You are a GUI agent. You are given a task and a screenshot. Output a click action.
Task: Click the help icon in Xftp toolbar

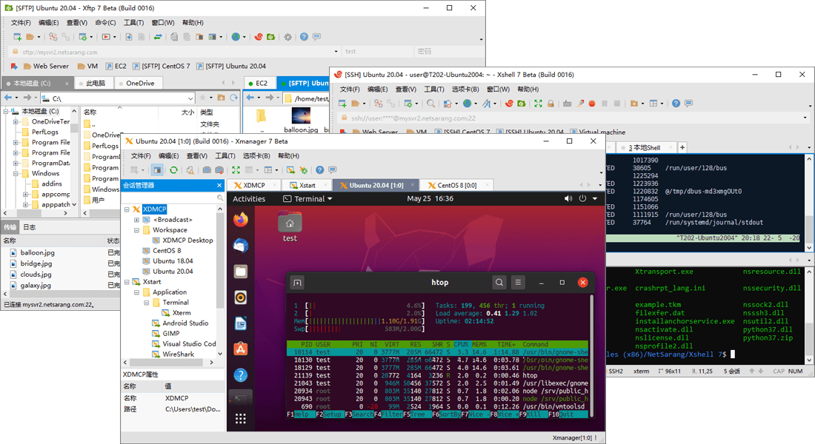(x=302, y=37)
